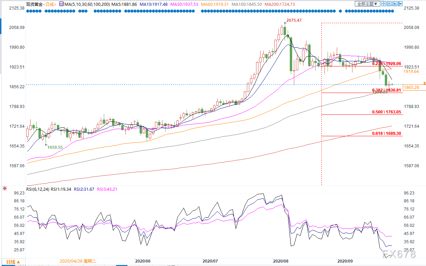Image resolution: width=426 pixels, height=266 pixels.
Task: Click the MA30:1937.53 value
Action: 184,4
